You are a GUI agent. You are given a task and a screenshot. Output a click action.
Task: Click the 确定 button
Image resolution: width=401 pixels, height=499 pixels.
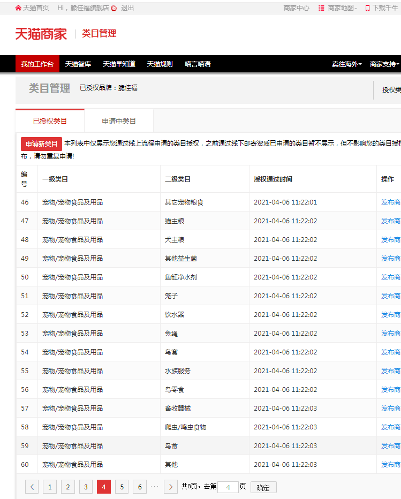coord(263,487)
